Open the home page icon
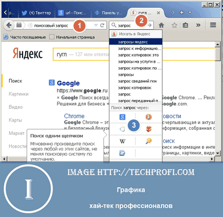This screenshot has width=223, height=217. [x=161, y=25]
